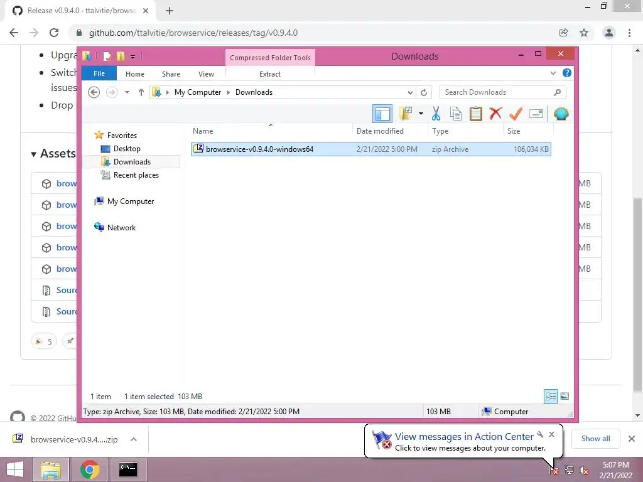Go back with the Explorer back arrow
The width and height of the screenshot is (643, 482).
click(94, 92)
